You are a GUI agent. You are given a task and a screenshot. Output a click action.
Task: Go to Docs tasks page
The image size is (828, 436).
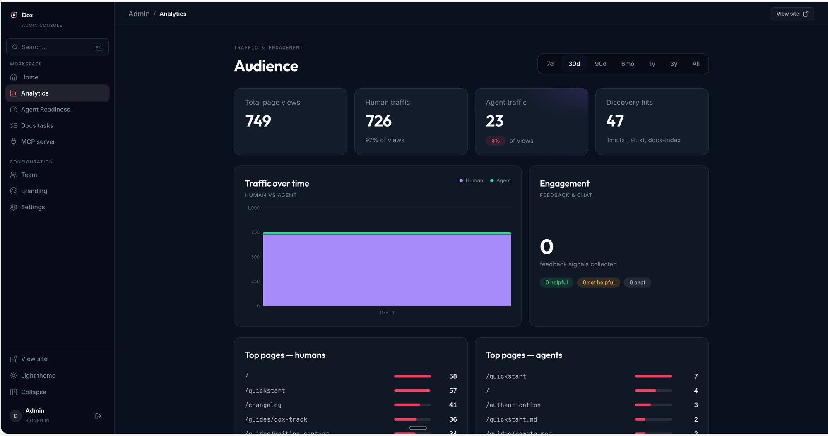tap(58, 125)
